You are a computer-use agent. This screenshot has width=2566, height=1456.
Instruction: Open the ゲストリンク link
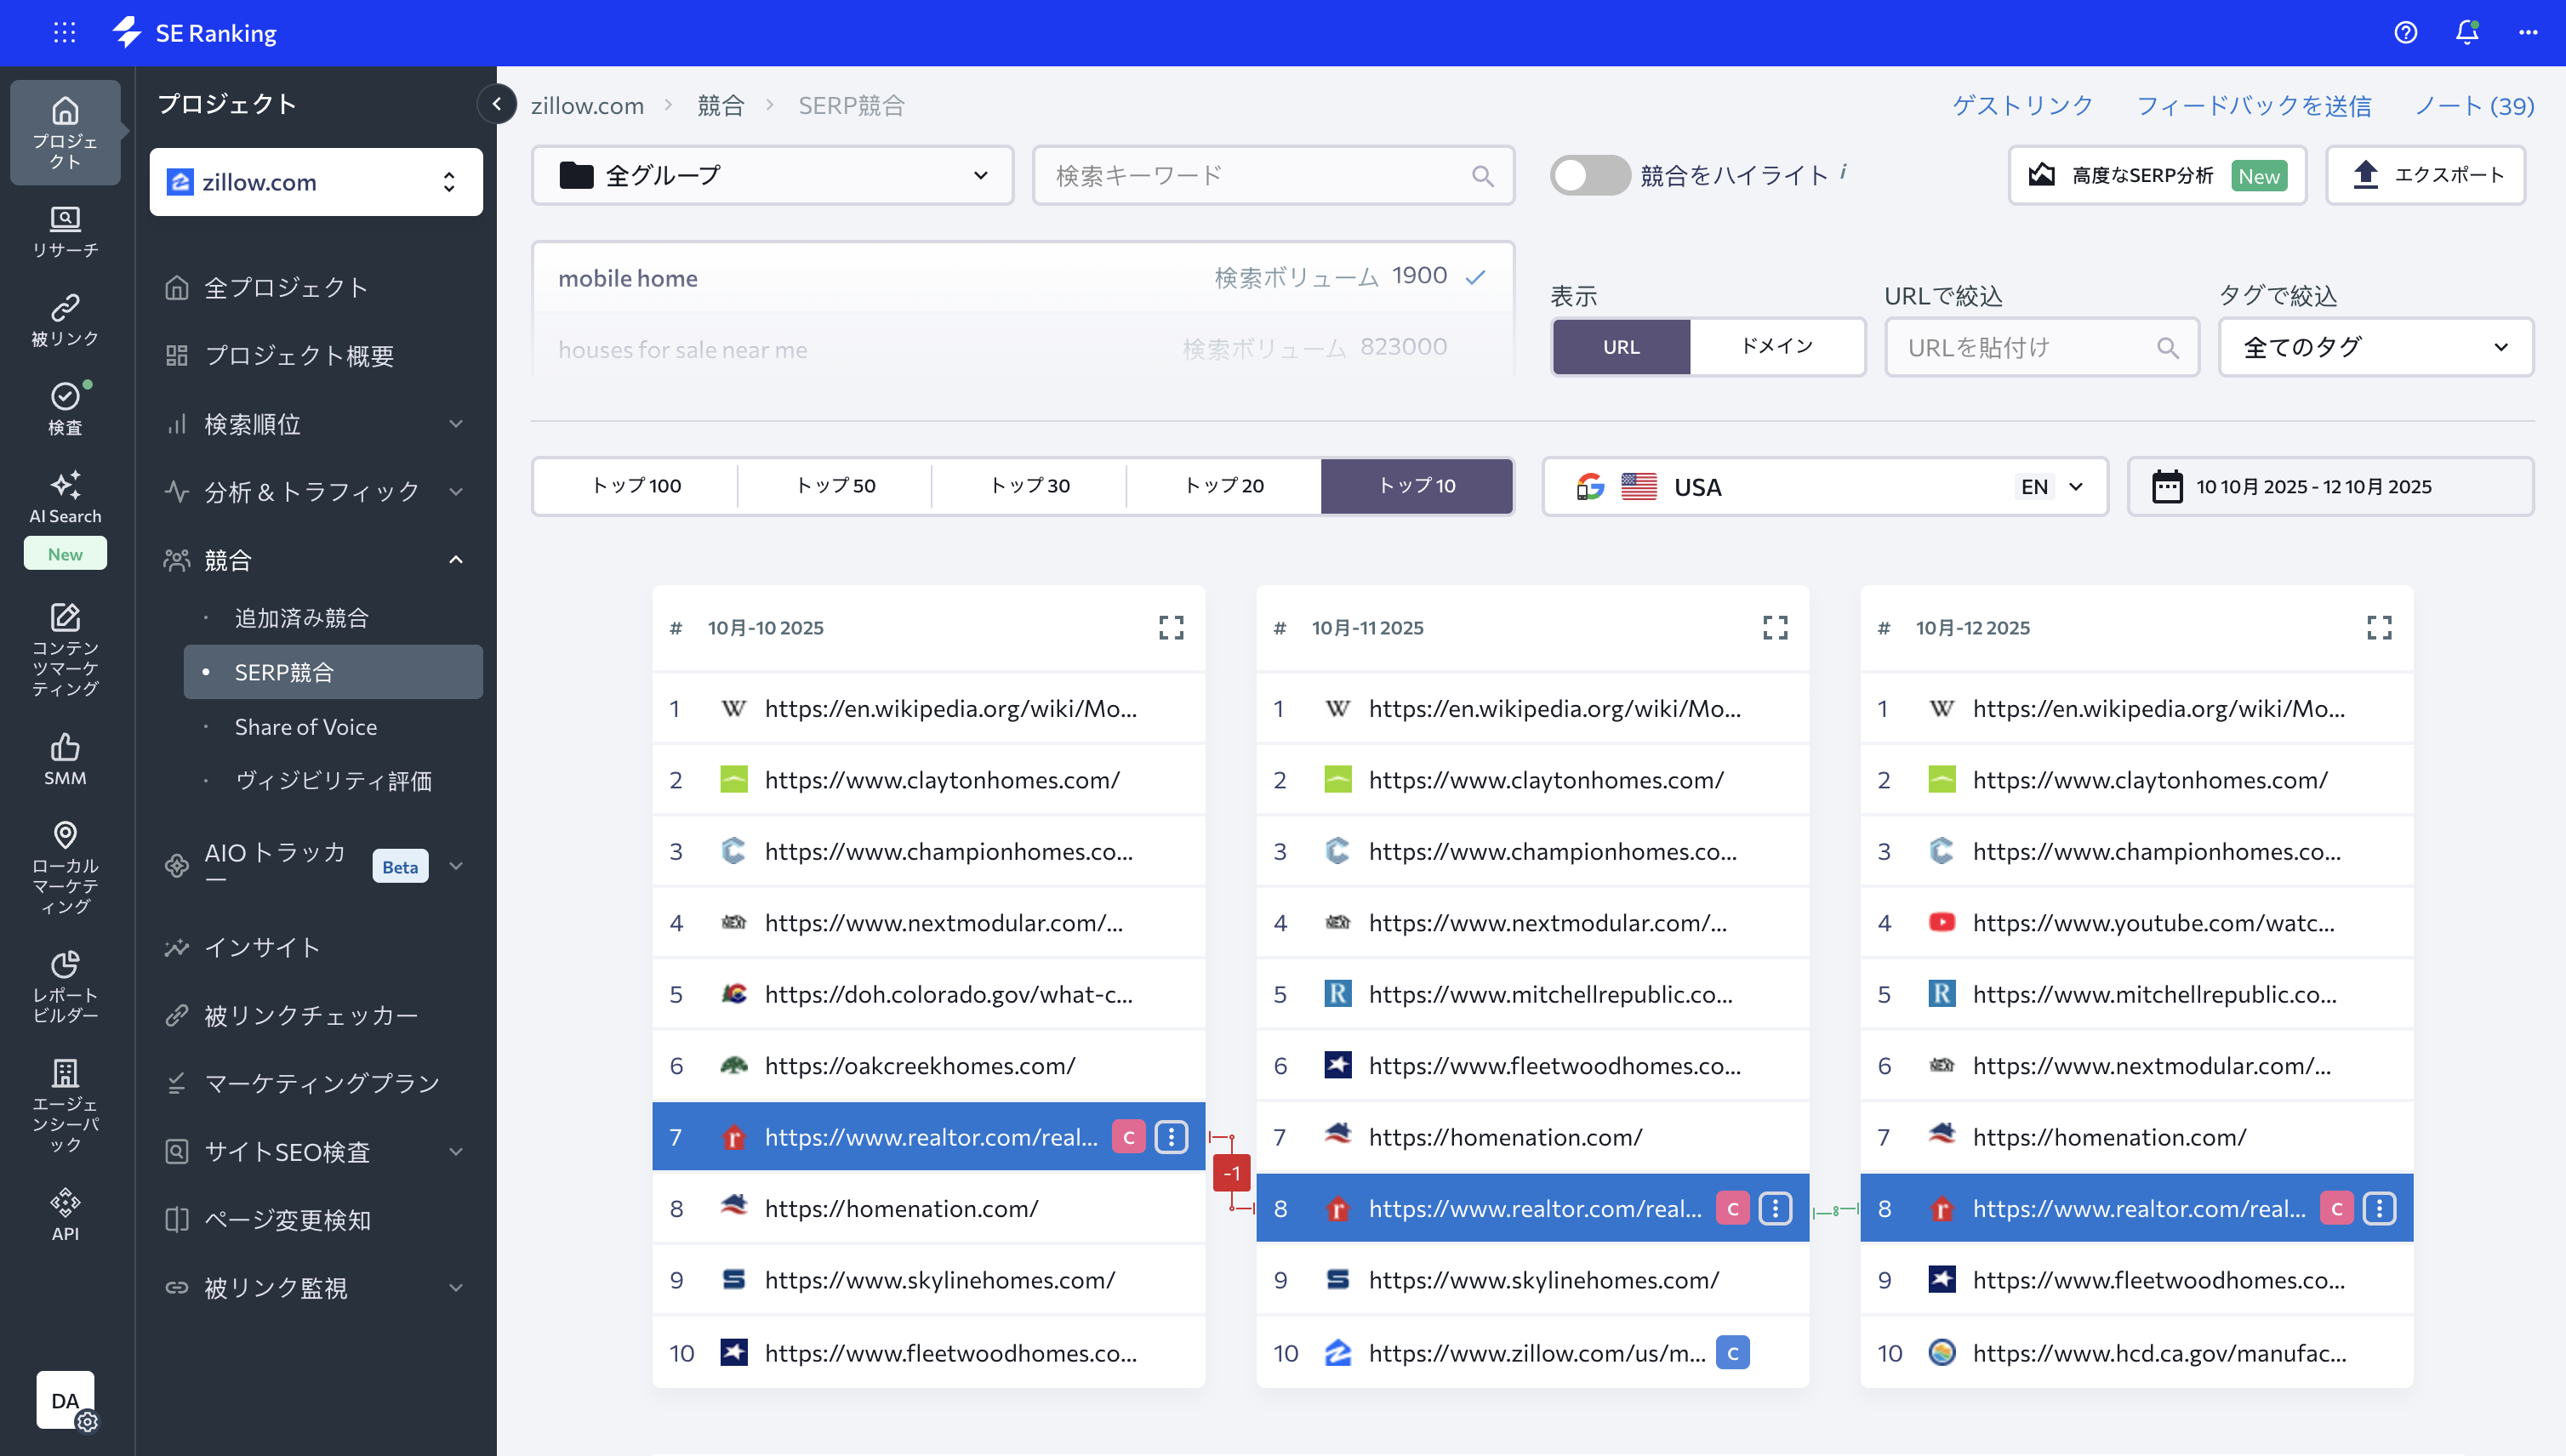tap(2021, 105)
